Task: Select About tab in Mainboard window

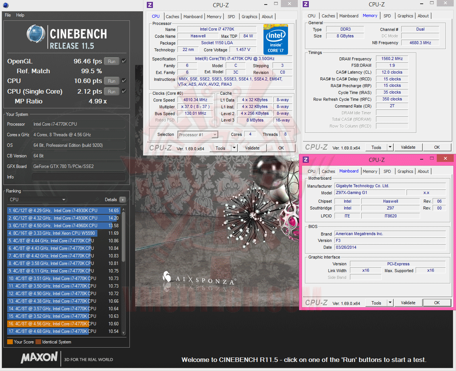Action: coord(423,171)
